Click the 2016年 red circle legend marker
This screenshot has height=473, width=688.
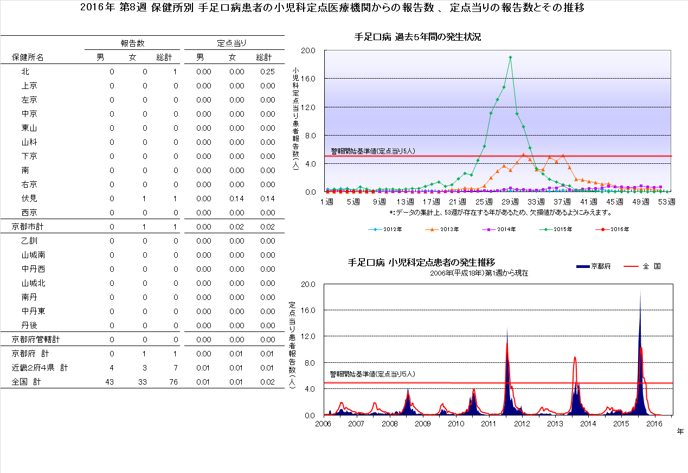tap(602, 229)
